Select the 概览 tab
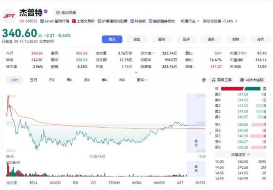The width and height of the screenshot is (273, 190). tap(112, 39)
